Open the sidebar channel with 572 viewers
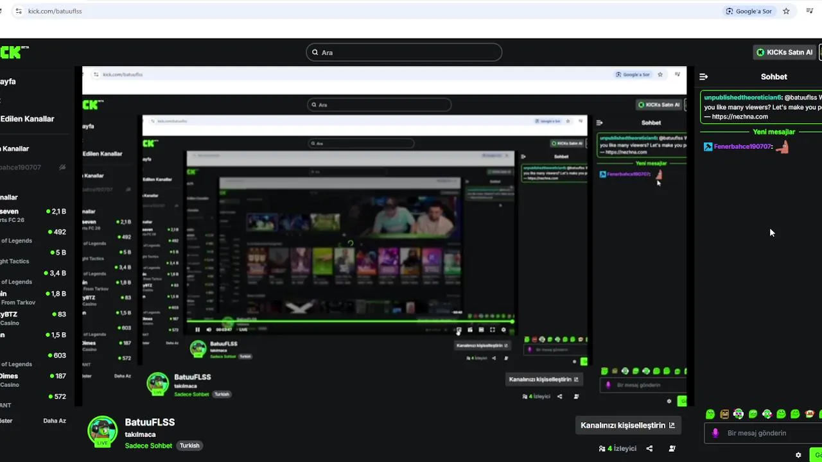 33,400
